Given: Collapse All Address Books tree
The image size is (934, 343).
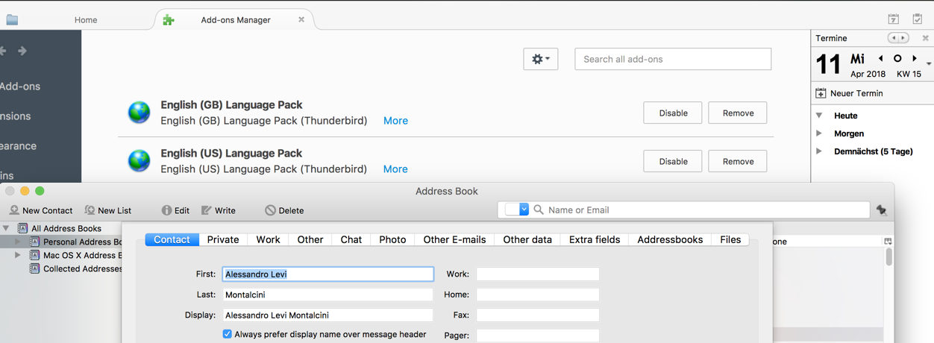Looking at the screenshot, I should 6,228.
